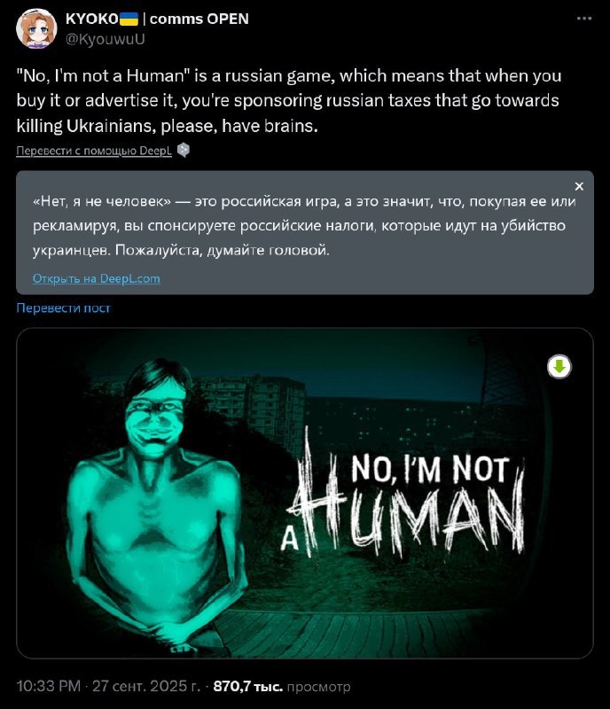Click the translated Russian text in panel
This screenshot has height=709, width=610.
pos(304,226)
